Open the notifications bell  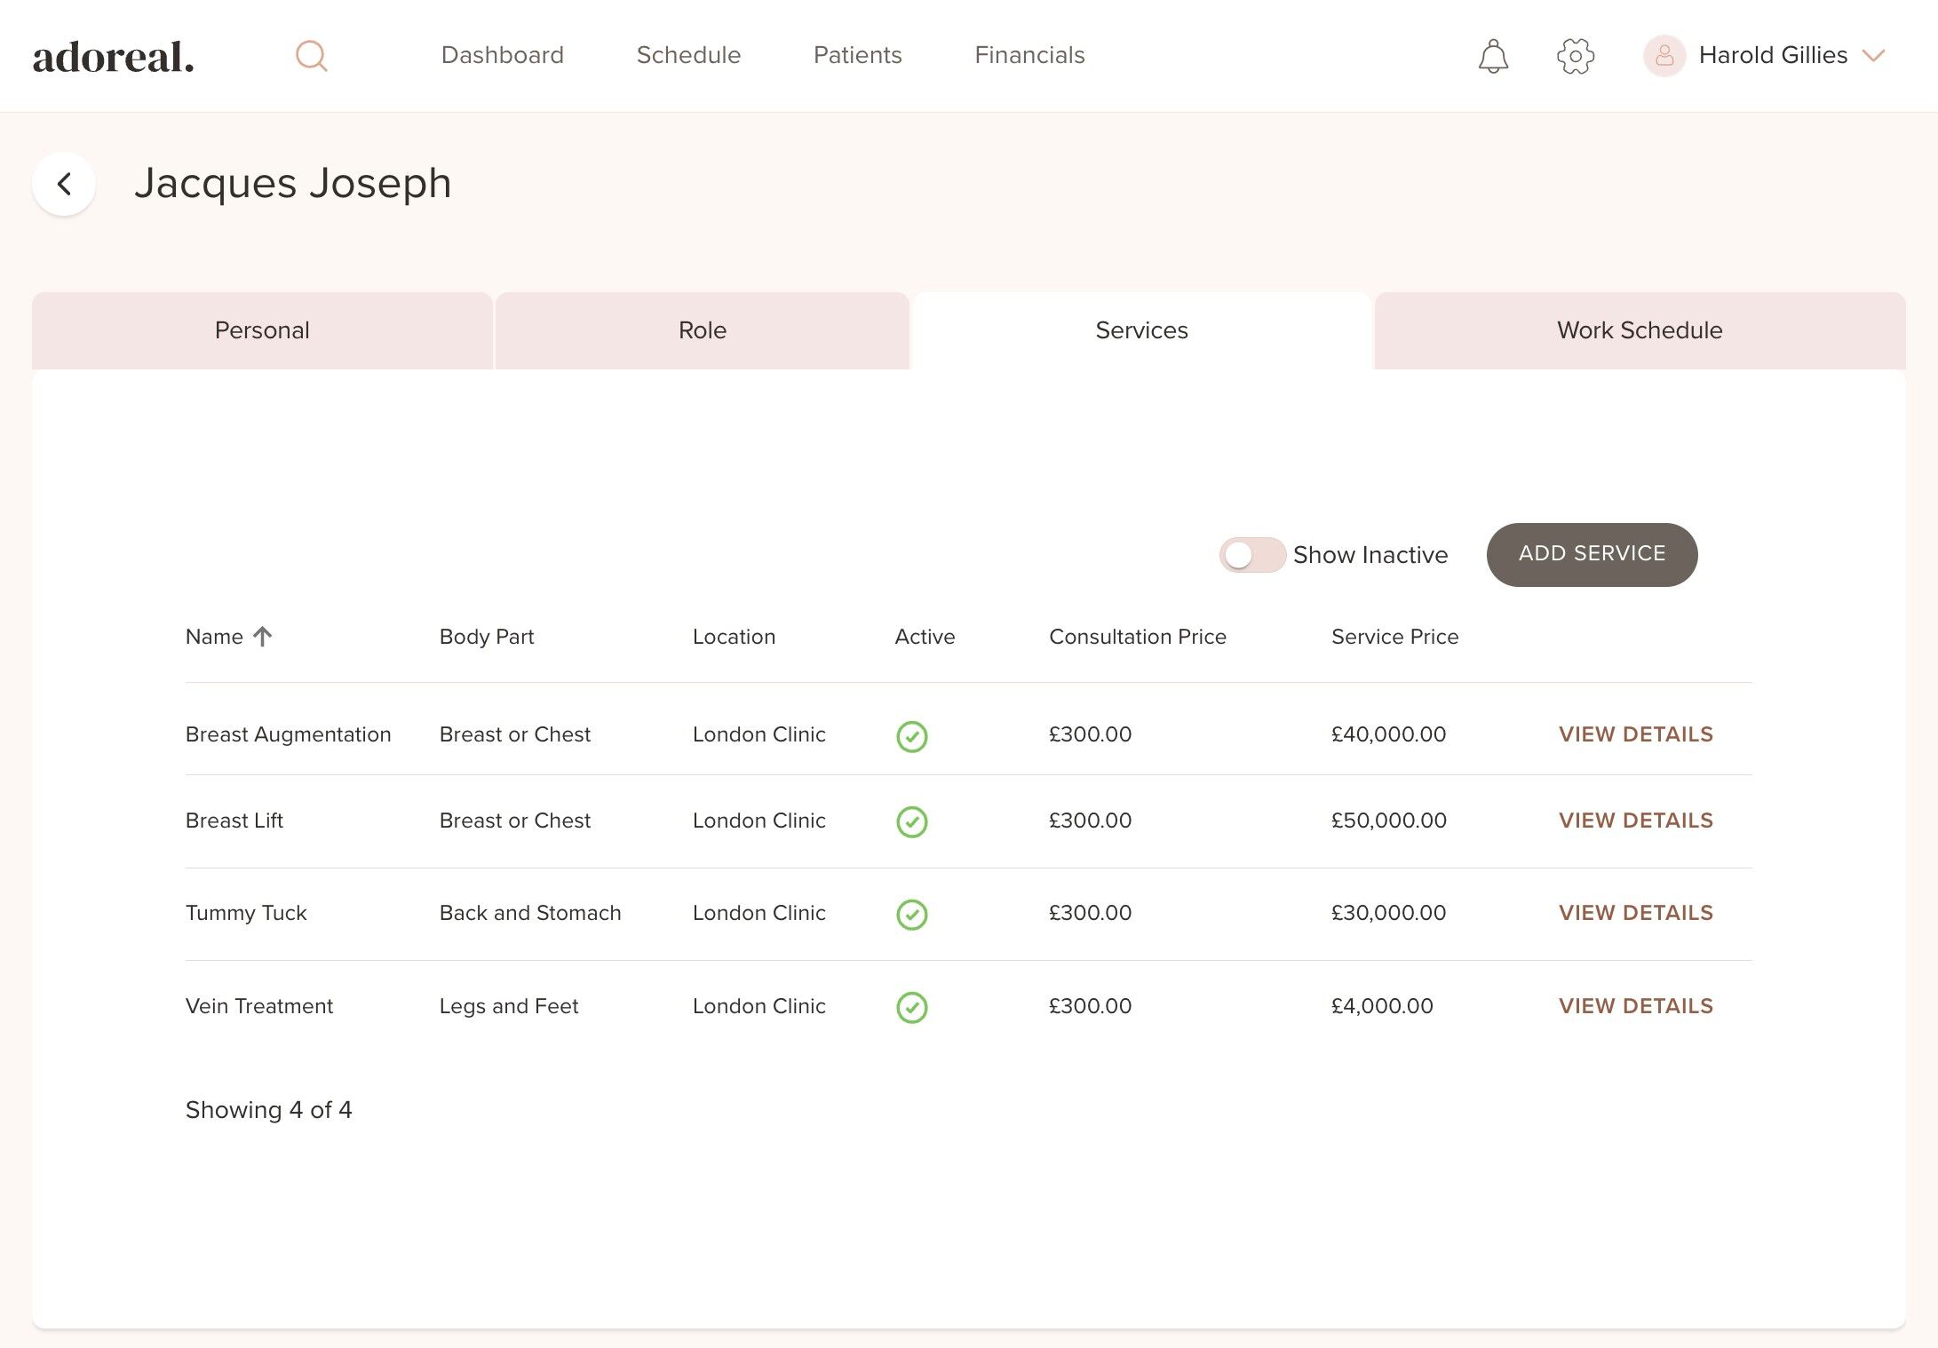pyautogui.click(x=1493, y=56)
